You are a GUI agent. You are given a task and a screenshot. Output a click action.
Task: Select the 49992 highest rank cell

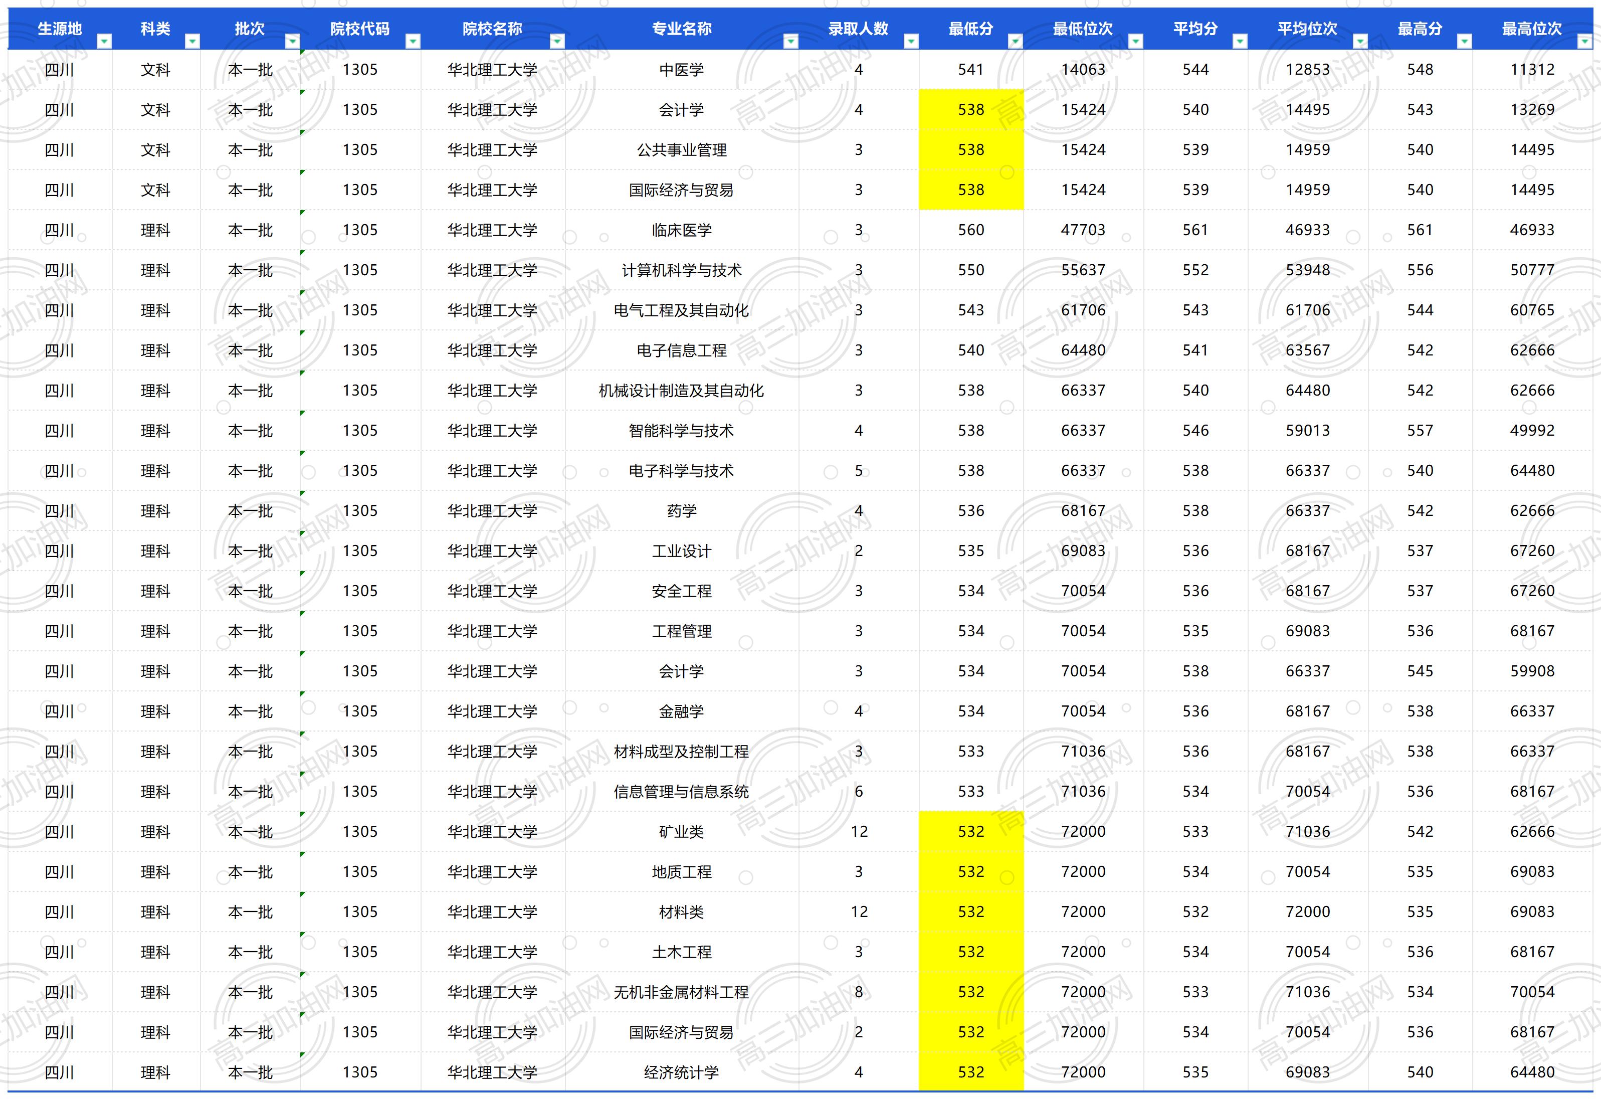(x=1532, y=431)
